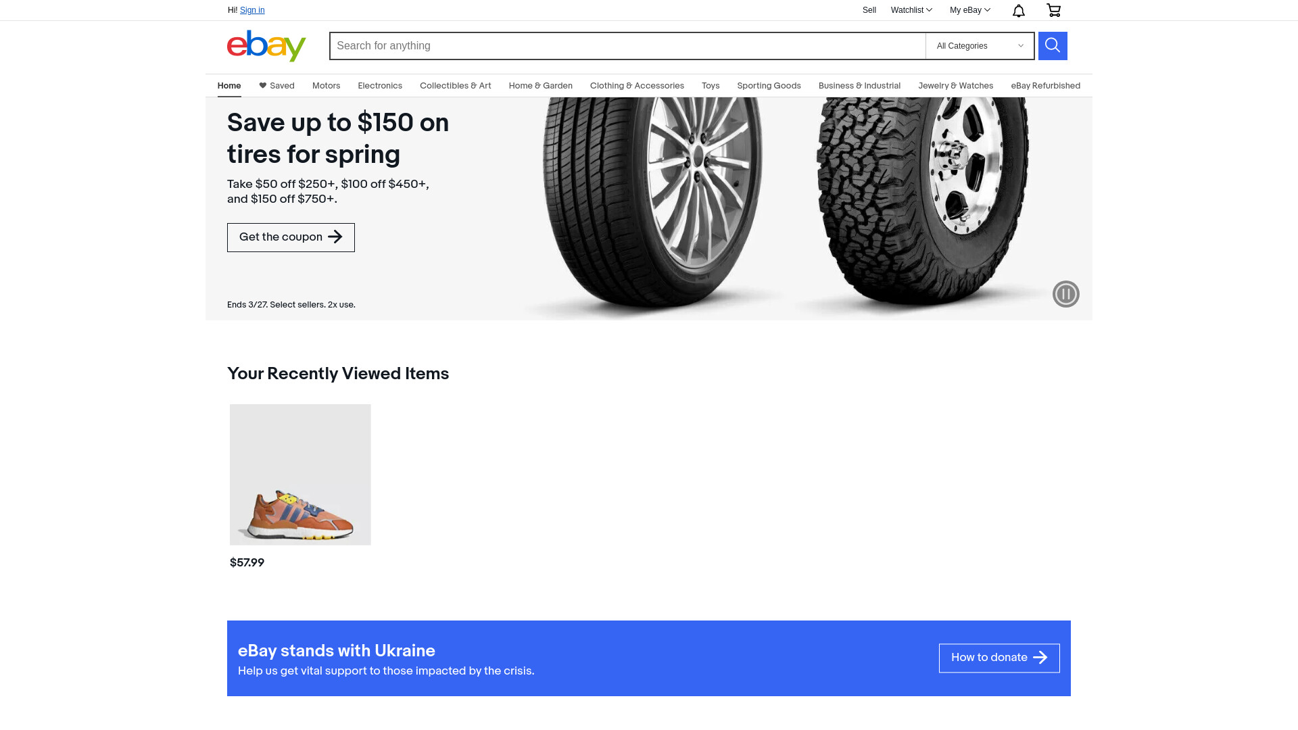Image resolution: width=1298 pixels, height=730 pixels.
Task: Open the Electronics category tab
Action: (x=380, y=86)
